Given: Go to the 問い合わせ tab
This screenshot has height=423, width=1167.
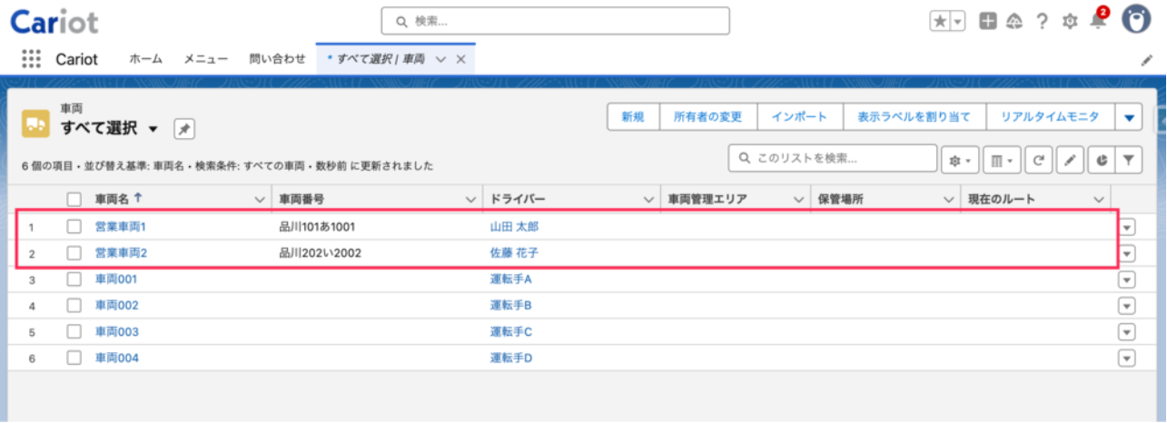Looking at the screenshot, I should (277, 59).
